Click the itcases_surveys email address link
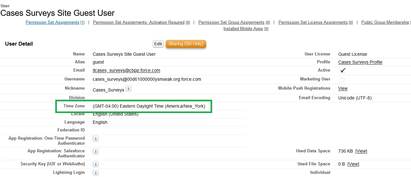The image size is (411, 177). (126, 70)
